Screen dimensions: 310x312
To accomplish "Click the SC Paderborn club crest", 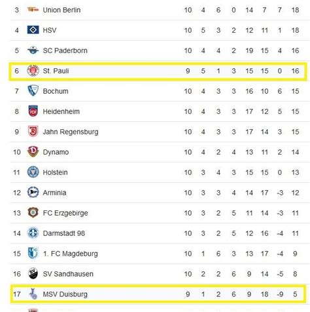I will point(33,50).
